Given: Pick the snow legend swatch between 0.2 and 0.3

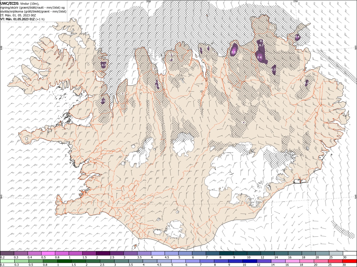Looking at the screenshot, I should pos(7,253).
